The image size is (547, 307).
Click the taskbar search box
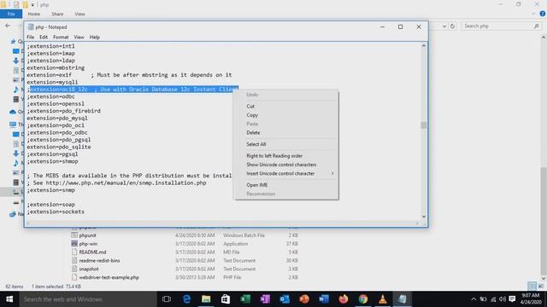point(88,299)
